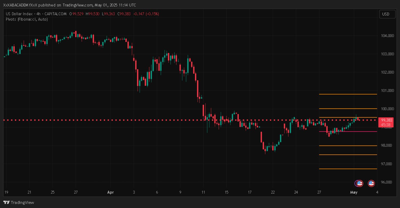
Task: Click the close value C99.383 in header
Action: [124, 14]
